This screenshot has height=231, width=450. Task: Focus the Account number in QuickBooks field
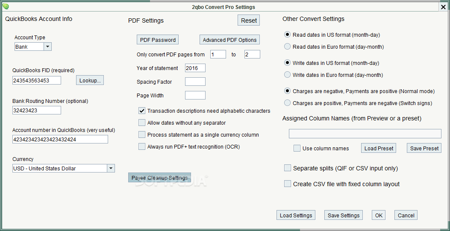pyautogui.click(x=60, y=139)
